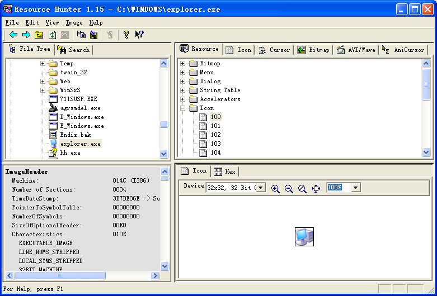
Task: Select E_Windows.exe in file tree
Action: 82,126
